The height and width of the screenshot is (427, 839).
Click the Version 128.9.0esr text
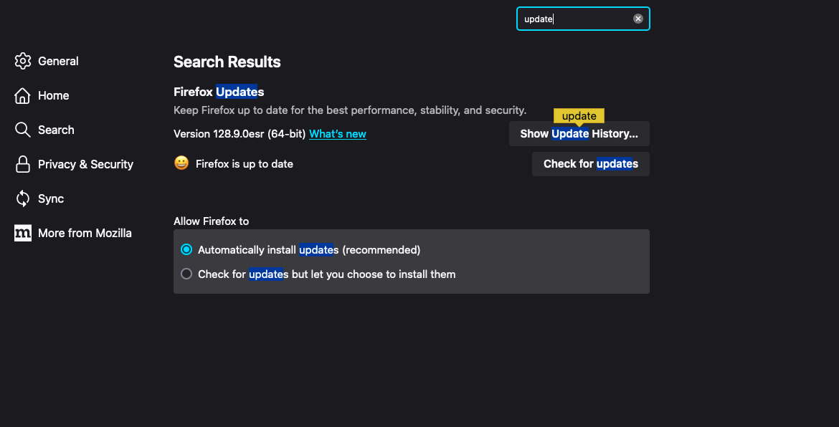pyautogui.click(x=240, y=133)
